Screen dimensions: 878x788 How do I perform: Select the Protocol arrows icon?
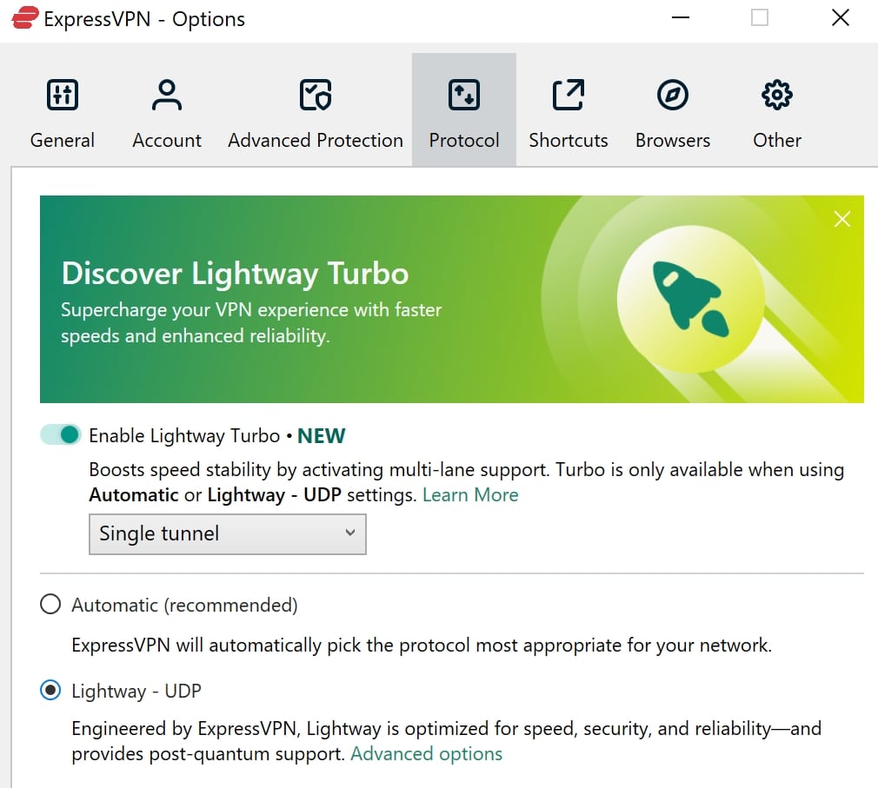(463, 95)
